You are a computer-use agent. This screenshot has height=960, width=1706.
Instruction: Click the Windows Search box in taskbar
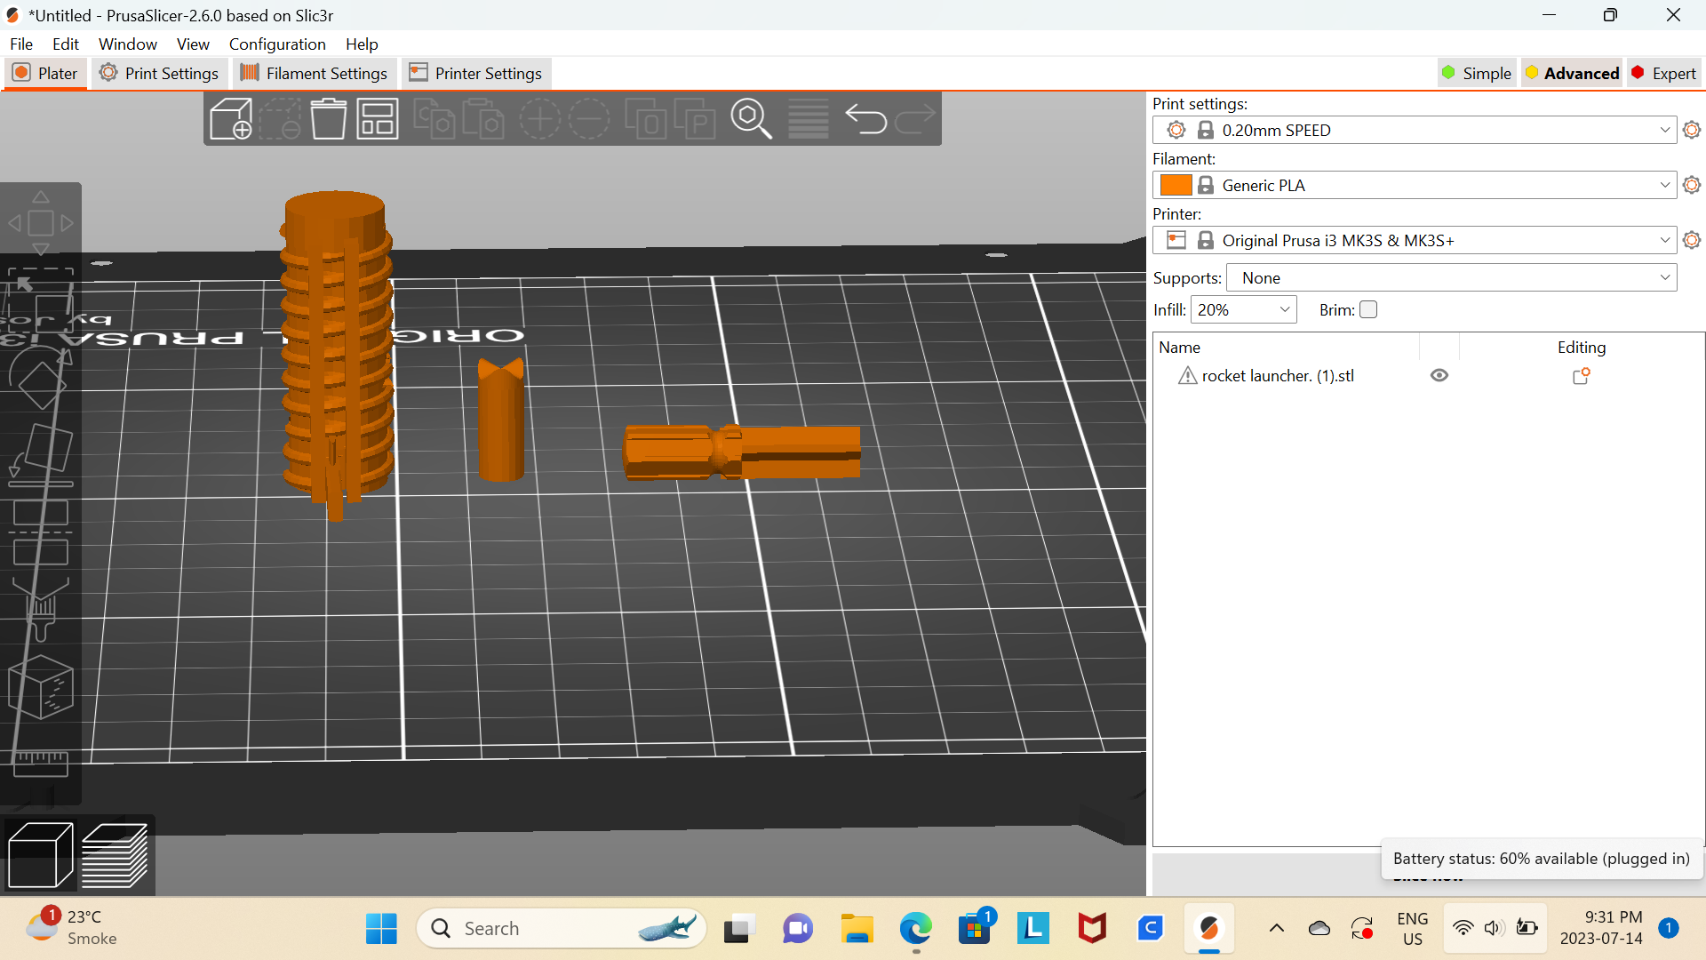561,928
